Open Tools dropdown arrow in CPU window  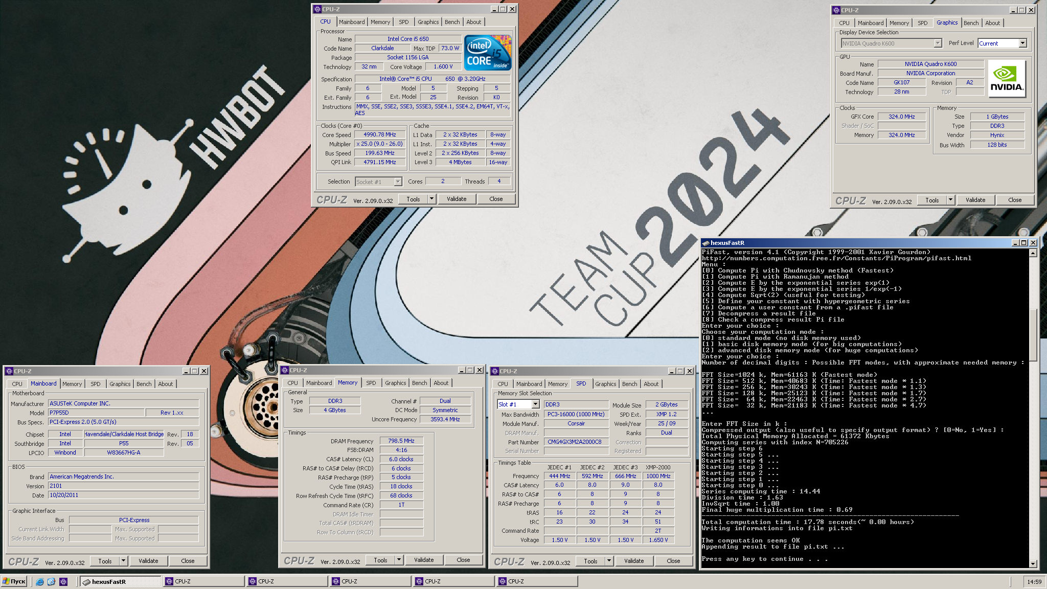point(432,199)
